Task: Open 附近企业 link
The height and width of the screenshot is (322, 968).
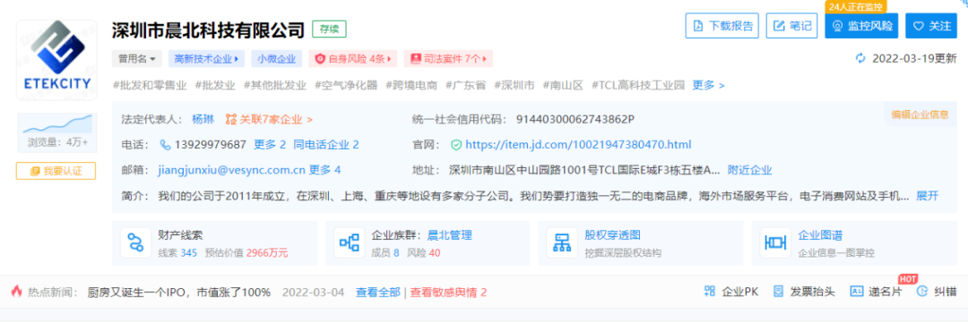Action: point(749,170)
